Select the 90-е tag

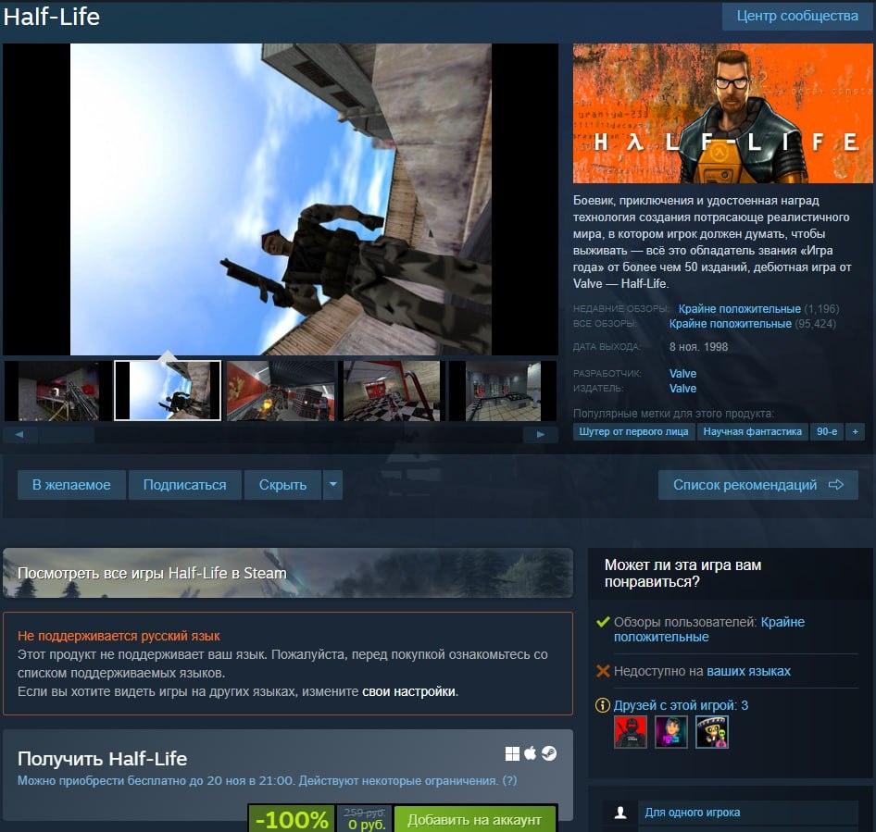pos(827,431)
